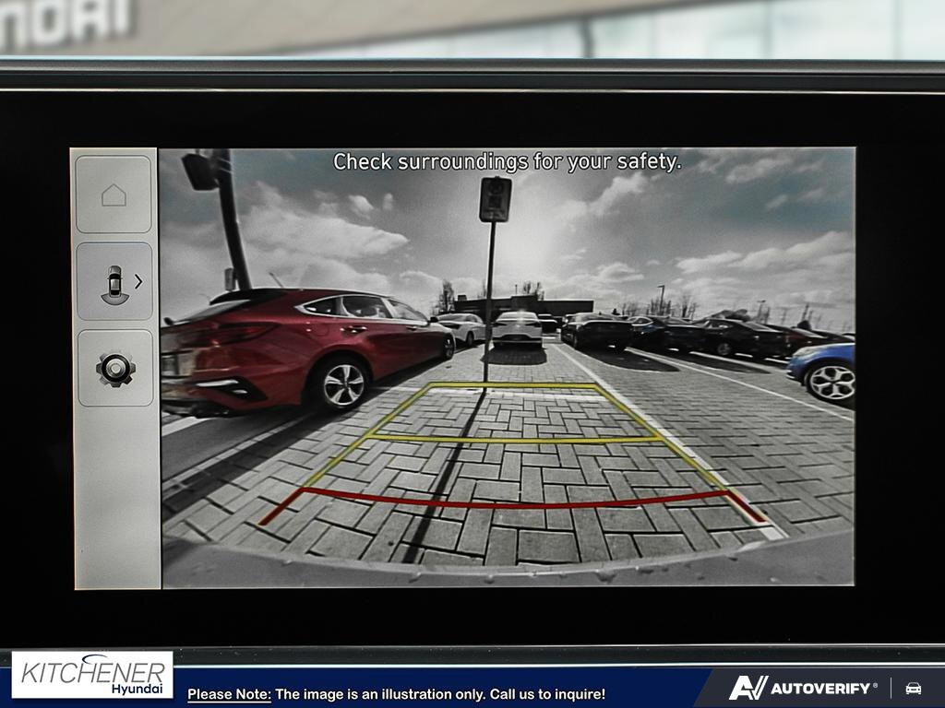The height and width of the screenshot is (708, 945).
Task: Click the small car icon beside AutoVerify
Action: (x=914, y=688)
